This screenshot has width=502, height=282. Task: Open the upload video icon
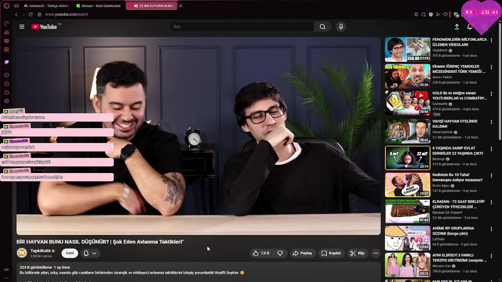point(457,27)
